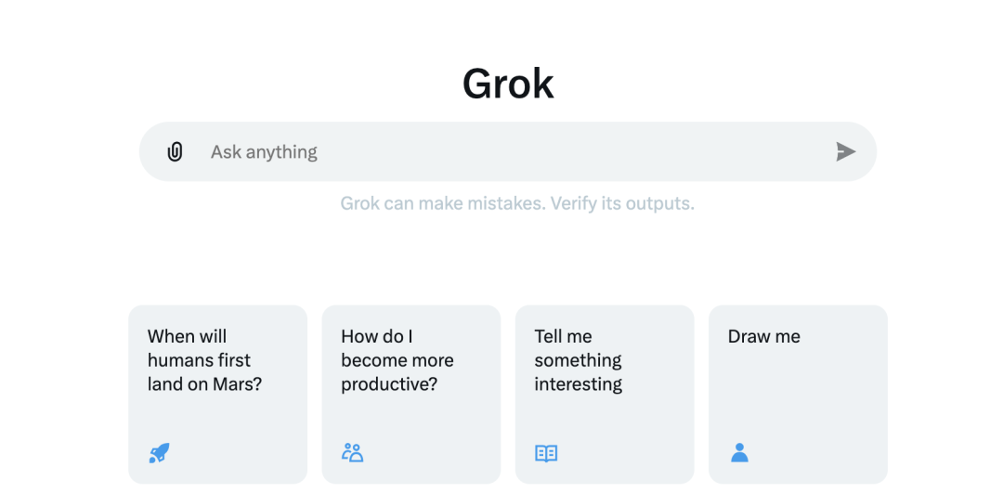Click the "land on Mars?" text line
Viewport: 1003px width, 493px height.
coord(204,384)
